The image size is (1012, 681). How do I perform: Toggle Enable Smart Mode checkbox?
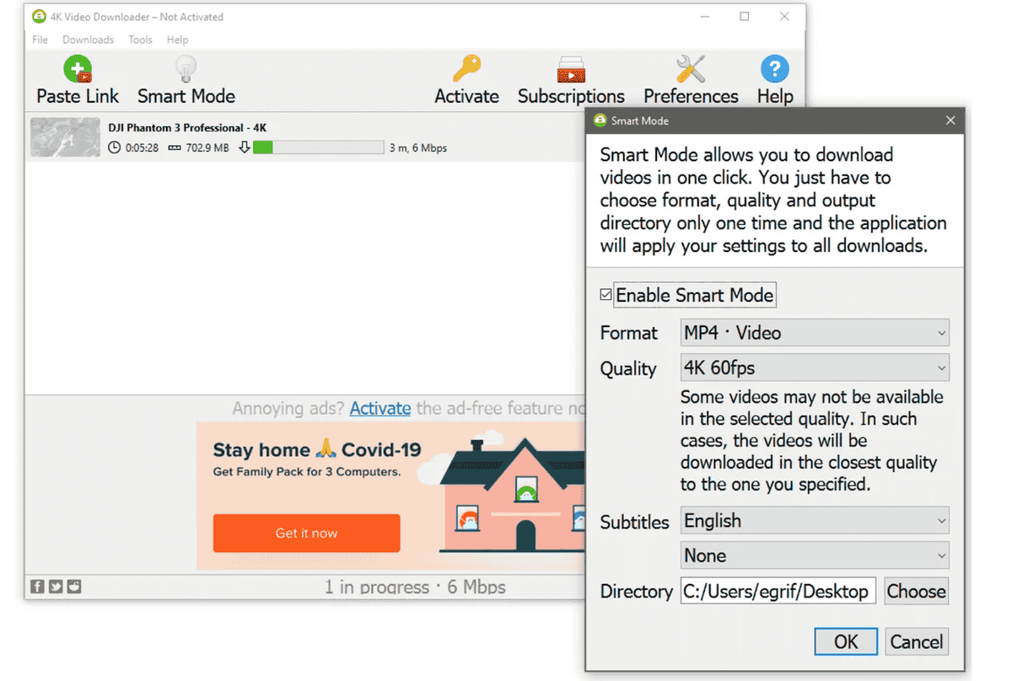tap(606, 295)
